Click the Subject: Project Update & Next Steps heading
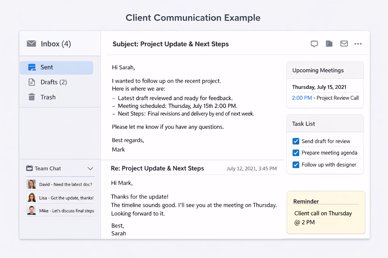Viewport: 388px width, 258px height. pos(170,44)
